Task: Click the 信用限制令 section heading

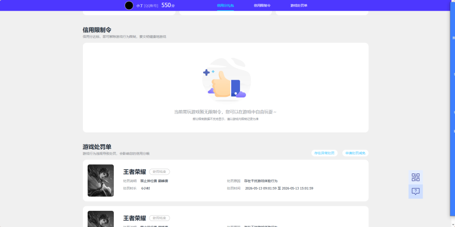Action: (97, 30)
